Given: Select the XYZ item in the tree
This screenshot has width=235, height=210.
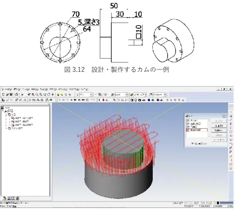Looking at the screenshot, I should [10, 111].
